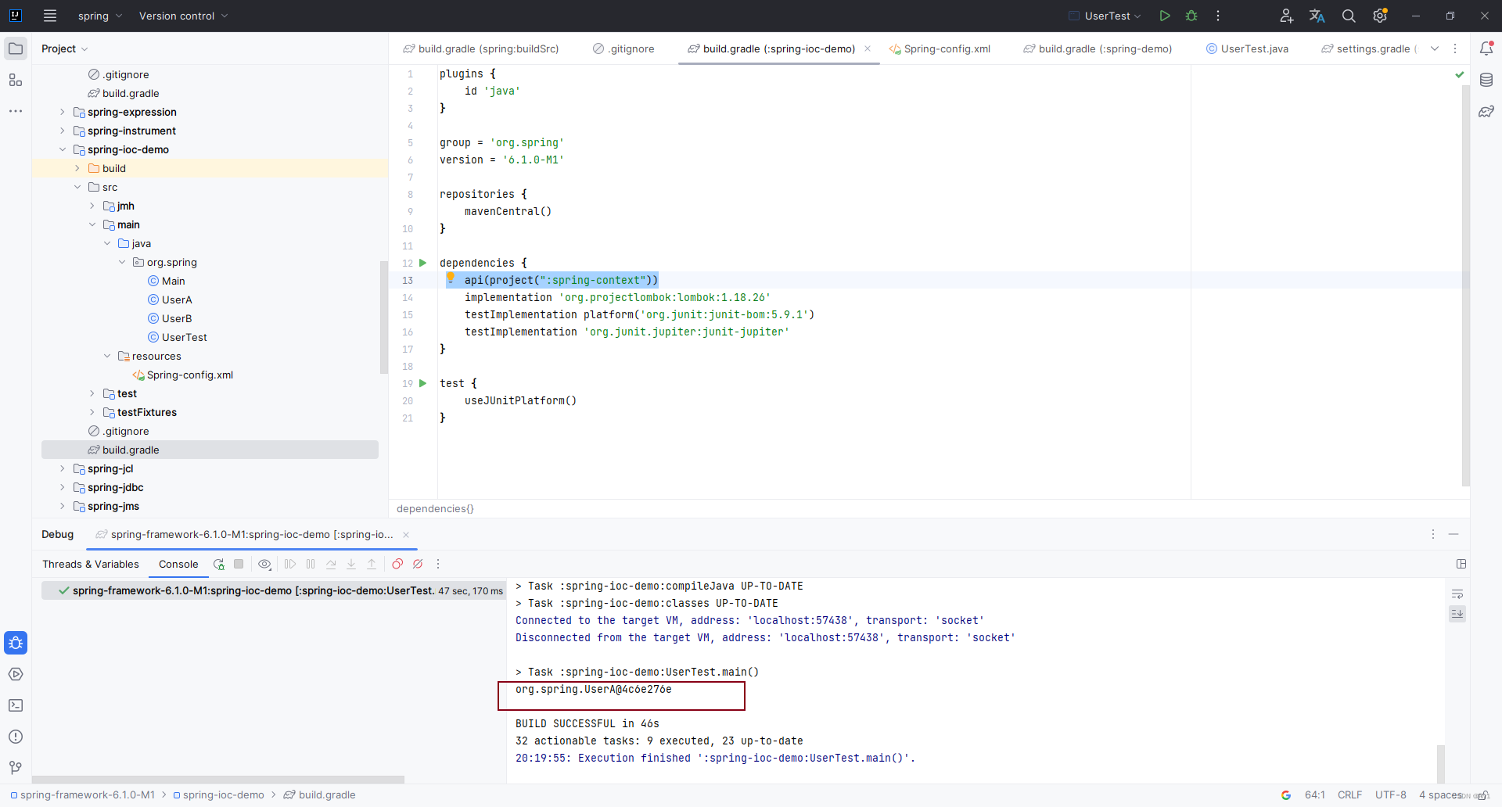Open UserA class in project tree
1502x807 pixels.
(177, 299)
